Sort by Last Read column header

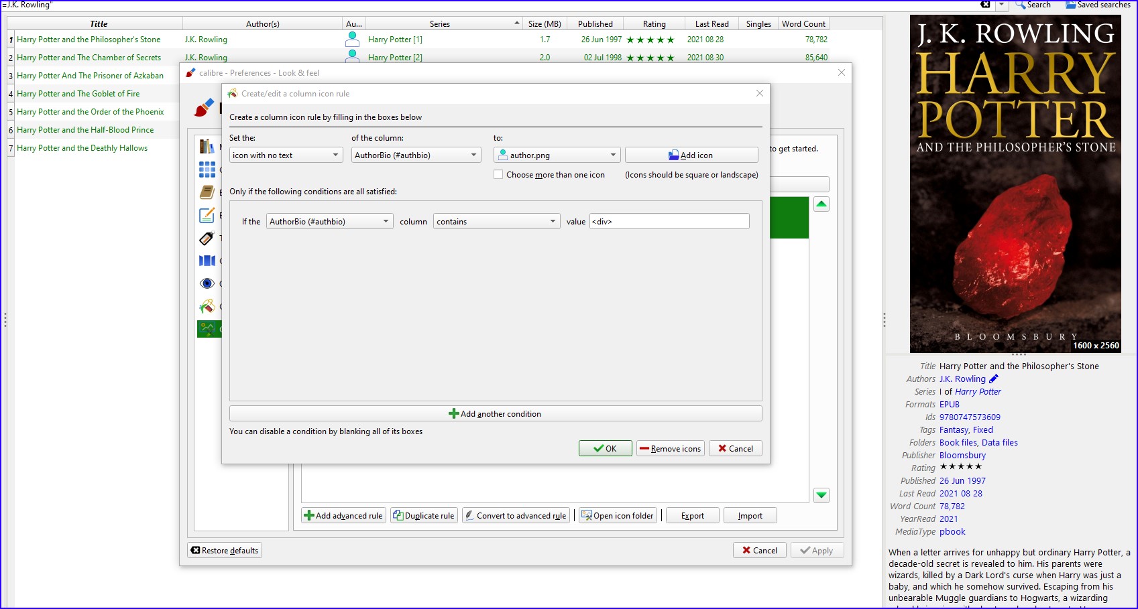pyautogui.click(x=712, y=23)
